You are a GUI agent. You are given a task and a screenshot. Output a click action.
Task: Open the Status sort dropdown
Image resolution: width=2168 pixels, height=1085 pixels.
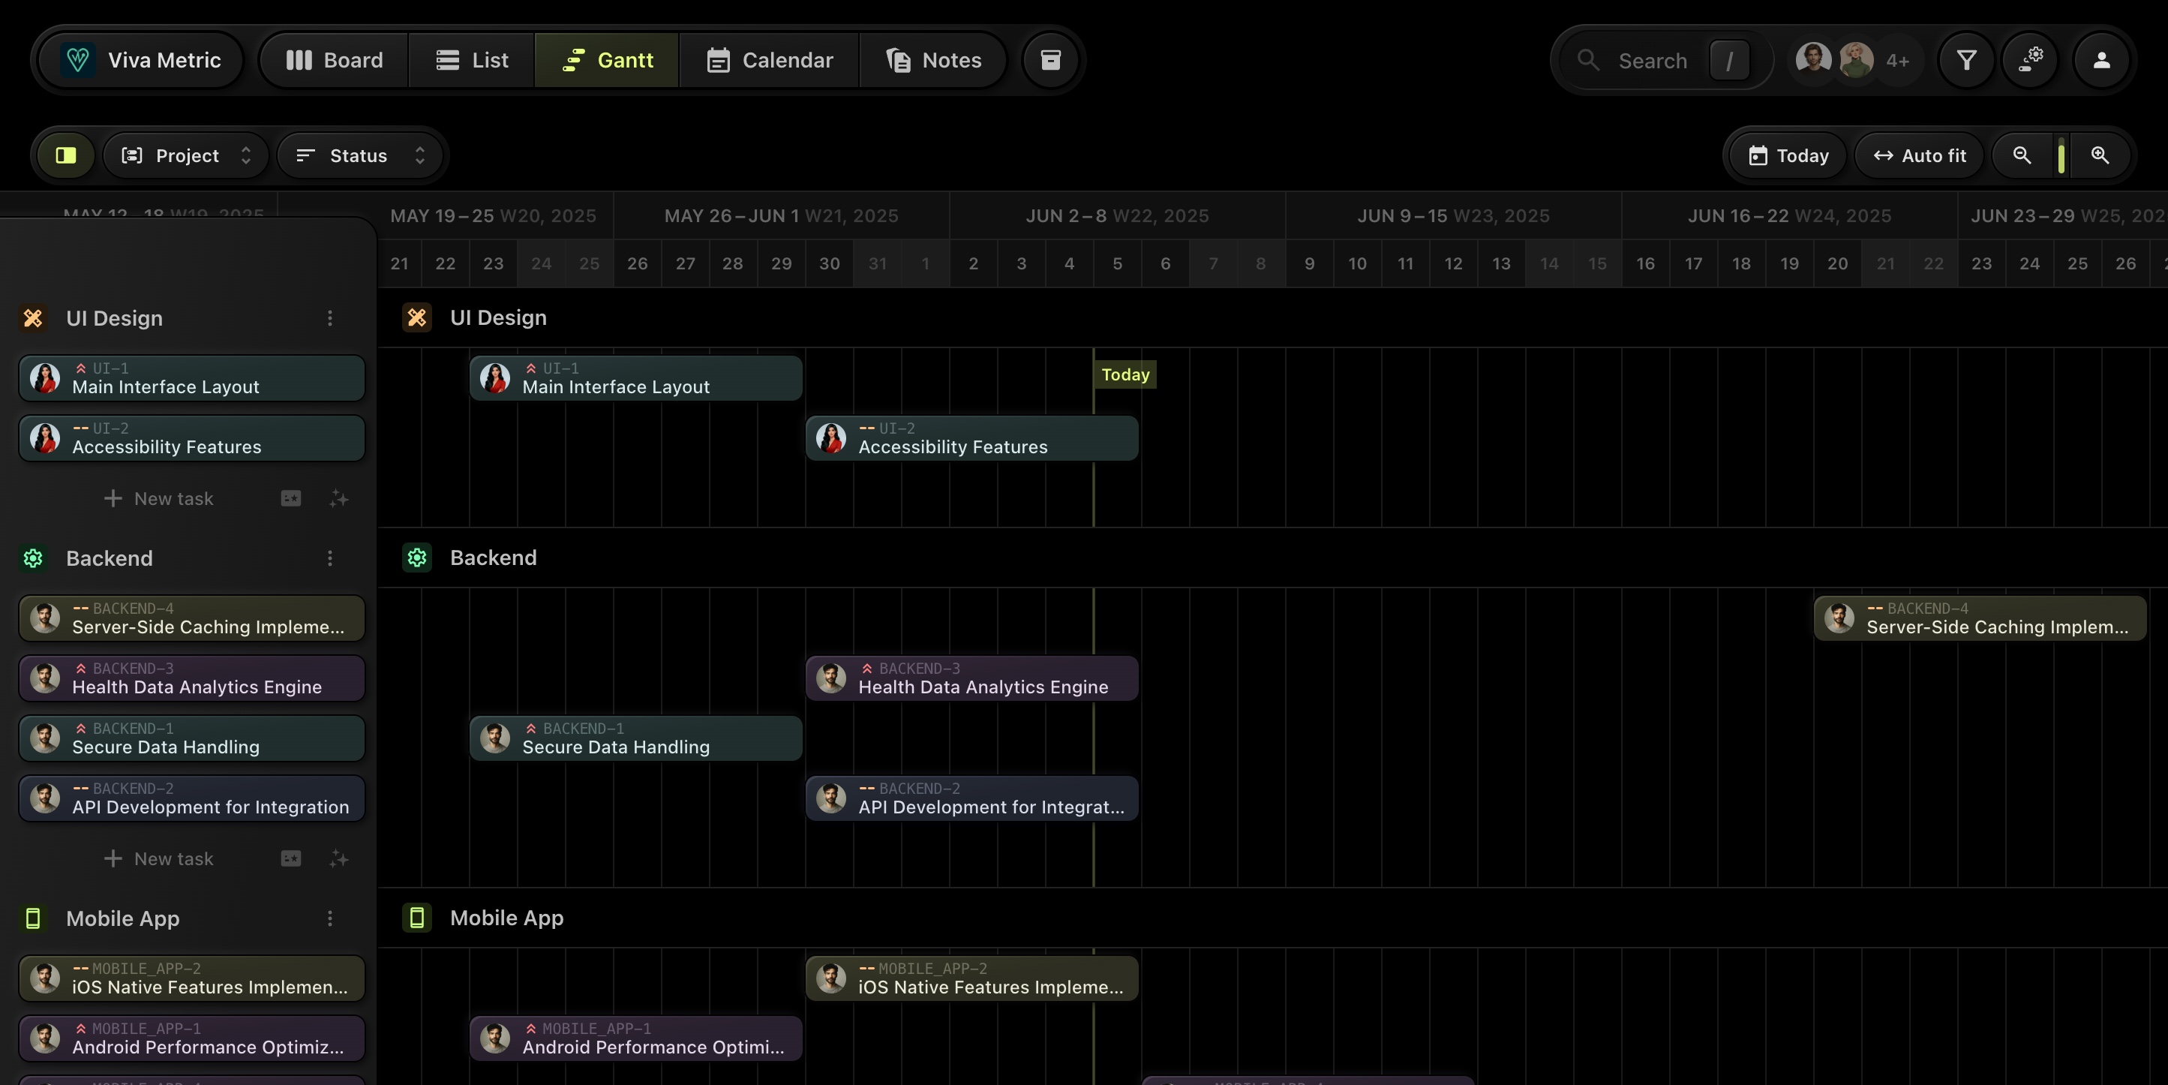pyautogui.click(x=360, y=155)
